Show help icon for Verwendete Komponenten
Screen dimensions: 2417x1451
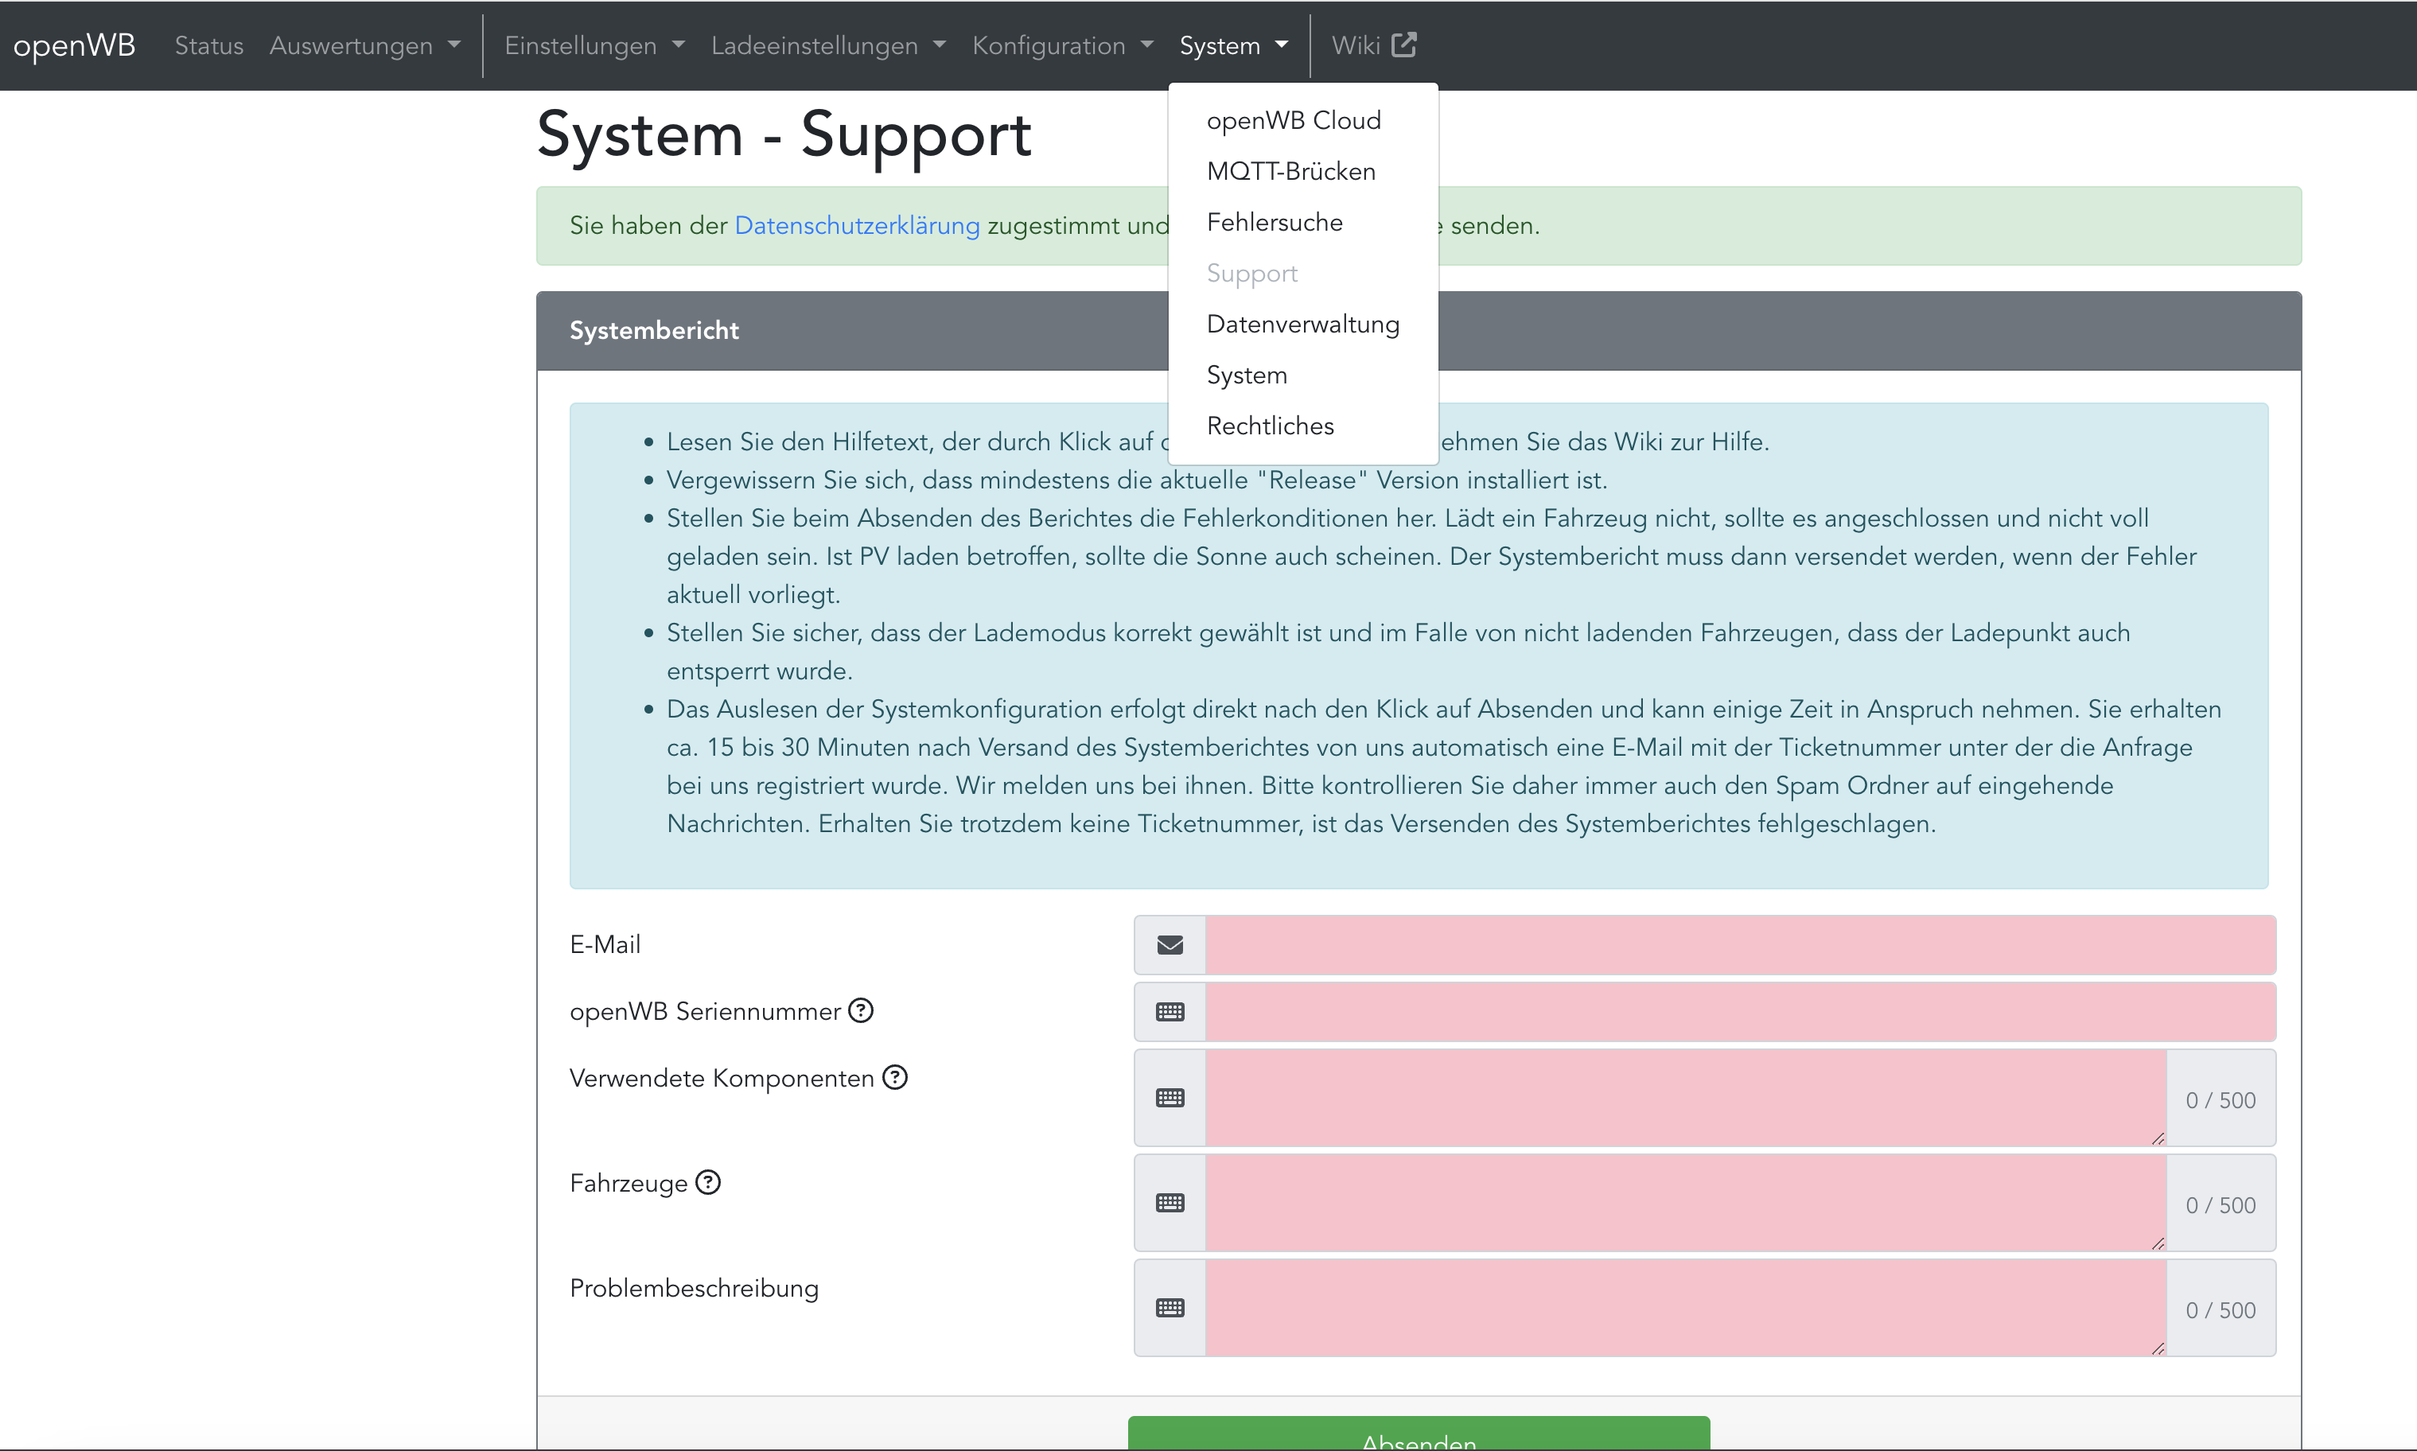[895, 1076]
